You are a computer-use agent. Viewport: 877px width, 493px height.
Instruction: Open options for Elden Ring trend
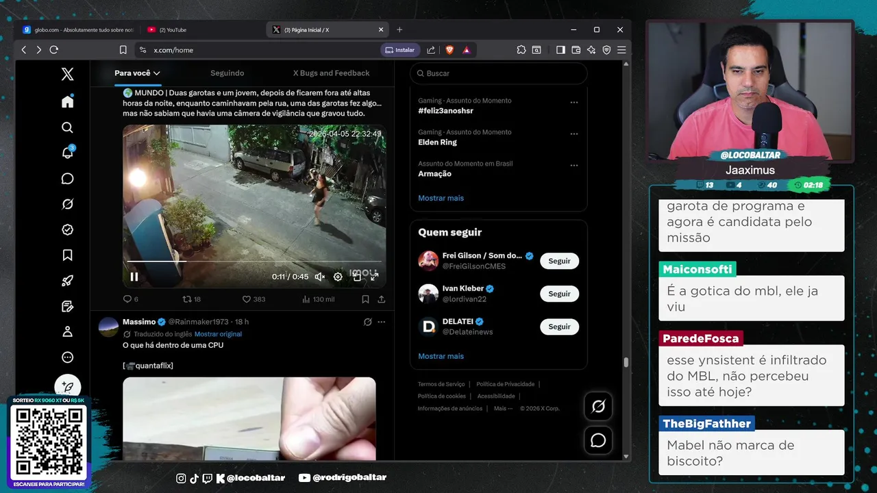coord(574,134)
